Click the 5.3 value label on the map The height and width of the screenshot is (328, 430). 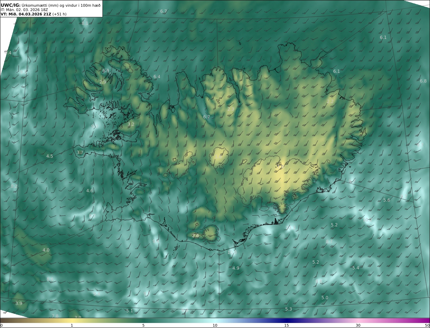pyautogui.click(x=289, y=309)
